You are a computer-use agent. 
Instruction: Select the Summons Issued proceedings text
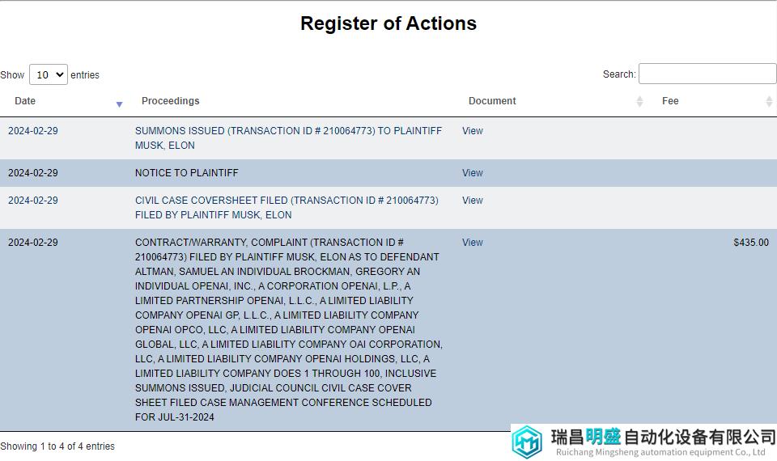(288, 138)
